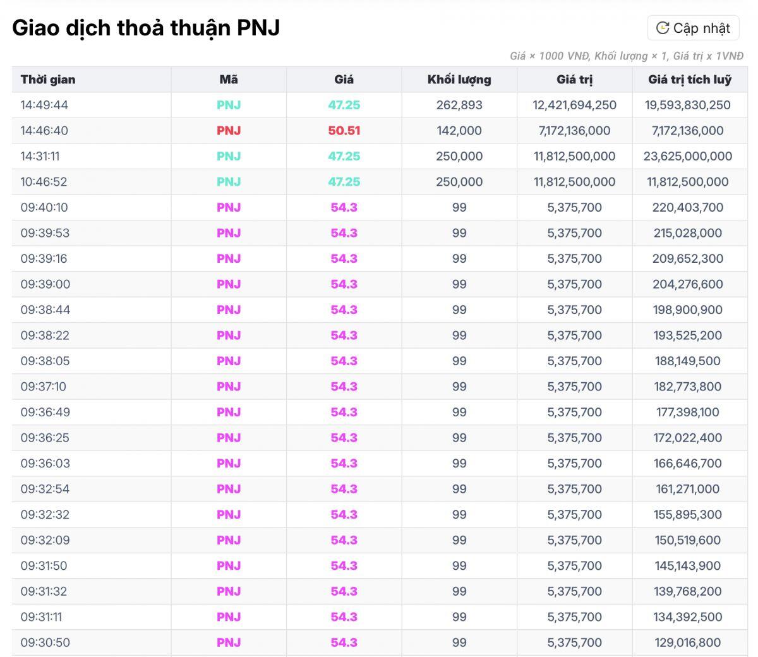
Task: Click the accumulated value 19,593,830,250
Action: click(688, 105)
